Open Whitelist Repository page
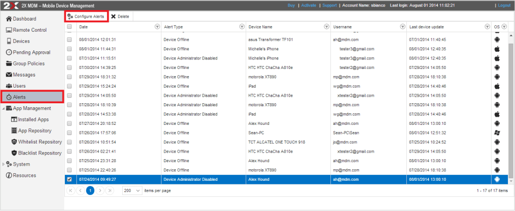 coord(36,142)
